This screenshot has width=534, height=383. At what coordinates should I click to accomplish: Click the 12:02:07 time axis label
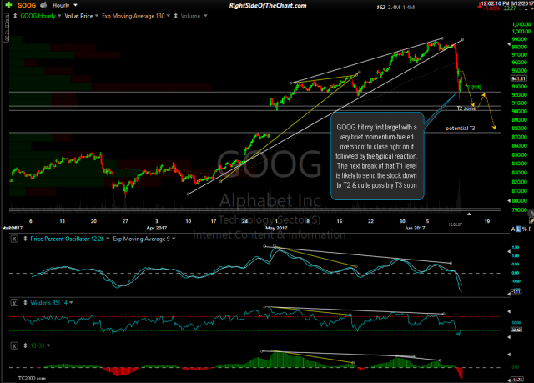click(x=455, y=224)
